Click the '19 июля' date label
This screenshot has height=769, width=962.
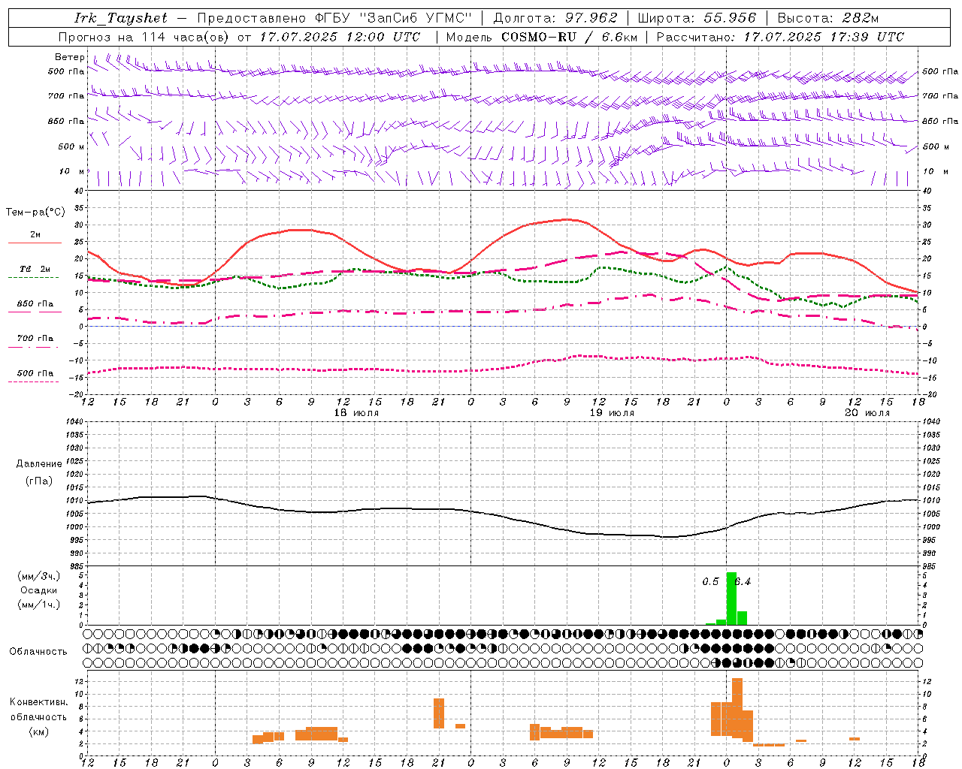click(x=612, y=413)
